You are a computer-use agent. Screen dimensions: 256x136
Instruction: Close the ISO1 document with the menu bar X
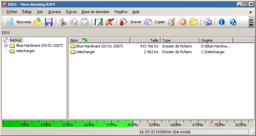(251, 12)
